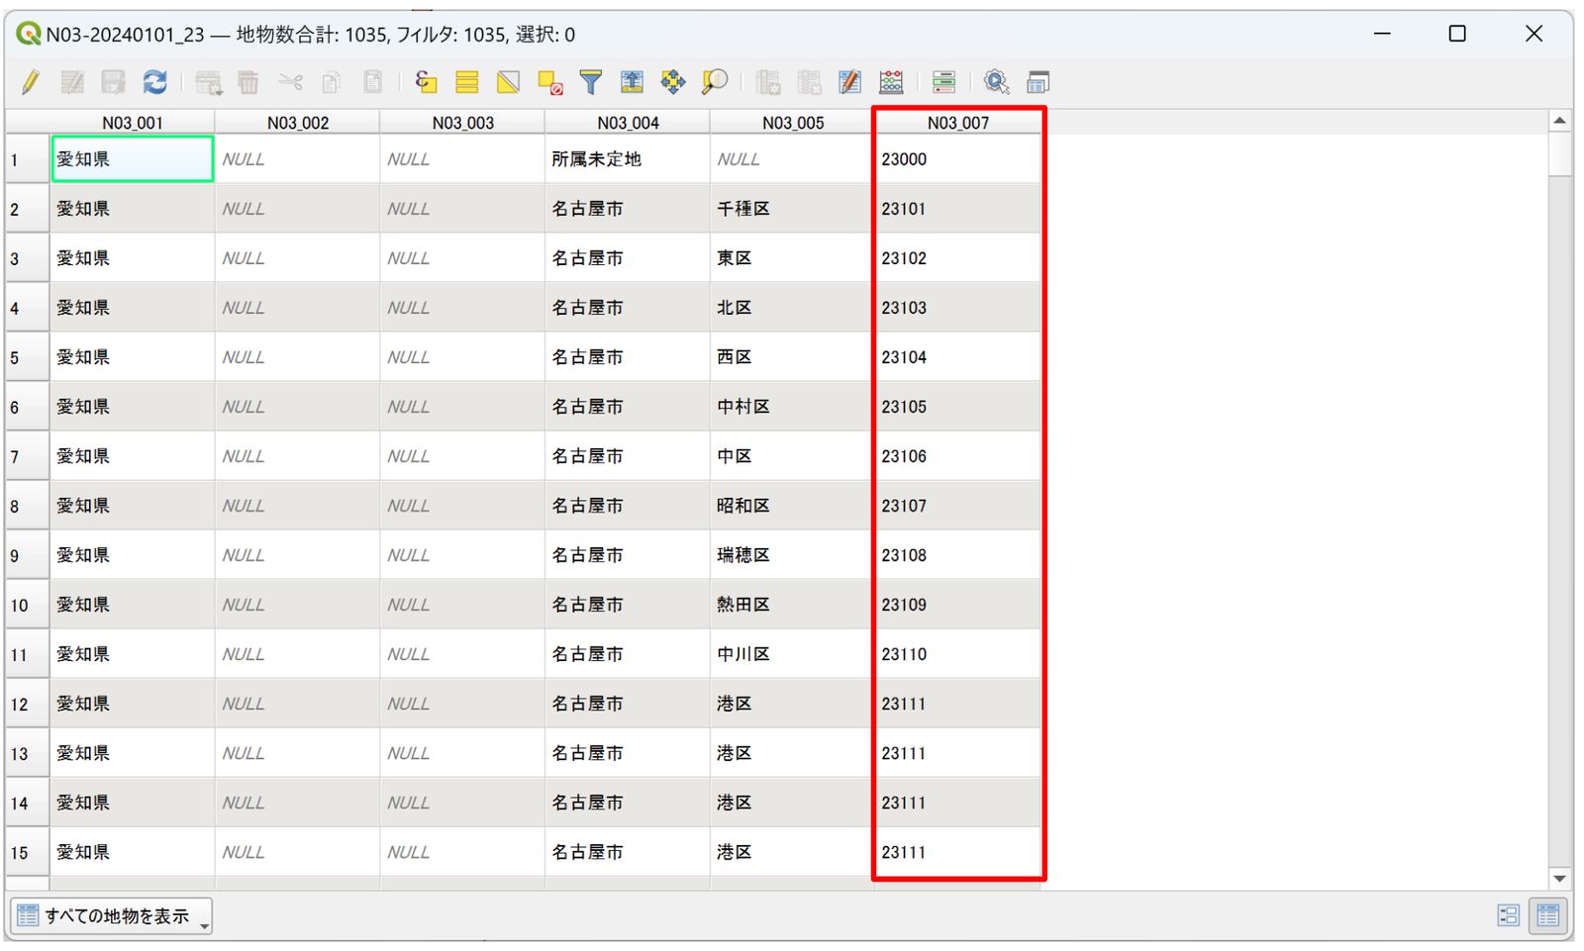Sort by the N03_001 column header

pos(133,123)
